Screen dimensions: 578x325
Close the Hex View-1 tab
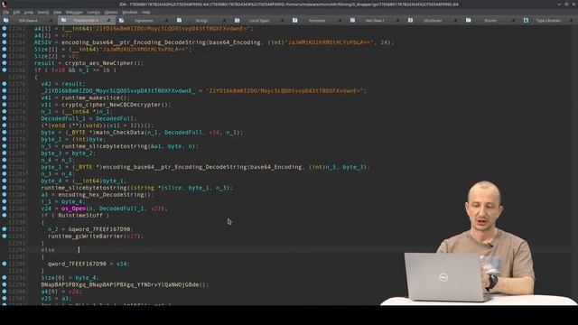pyautogui.click(x=397, y=21)
